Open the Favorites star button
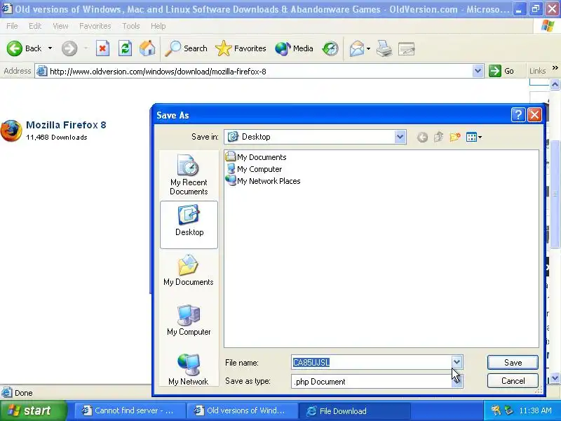561x421 pixels. click(241, 48)
